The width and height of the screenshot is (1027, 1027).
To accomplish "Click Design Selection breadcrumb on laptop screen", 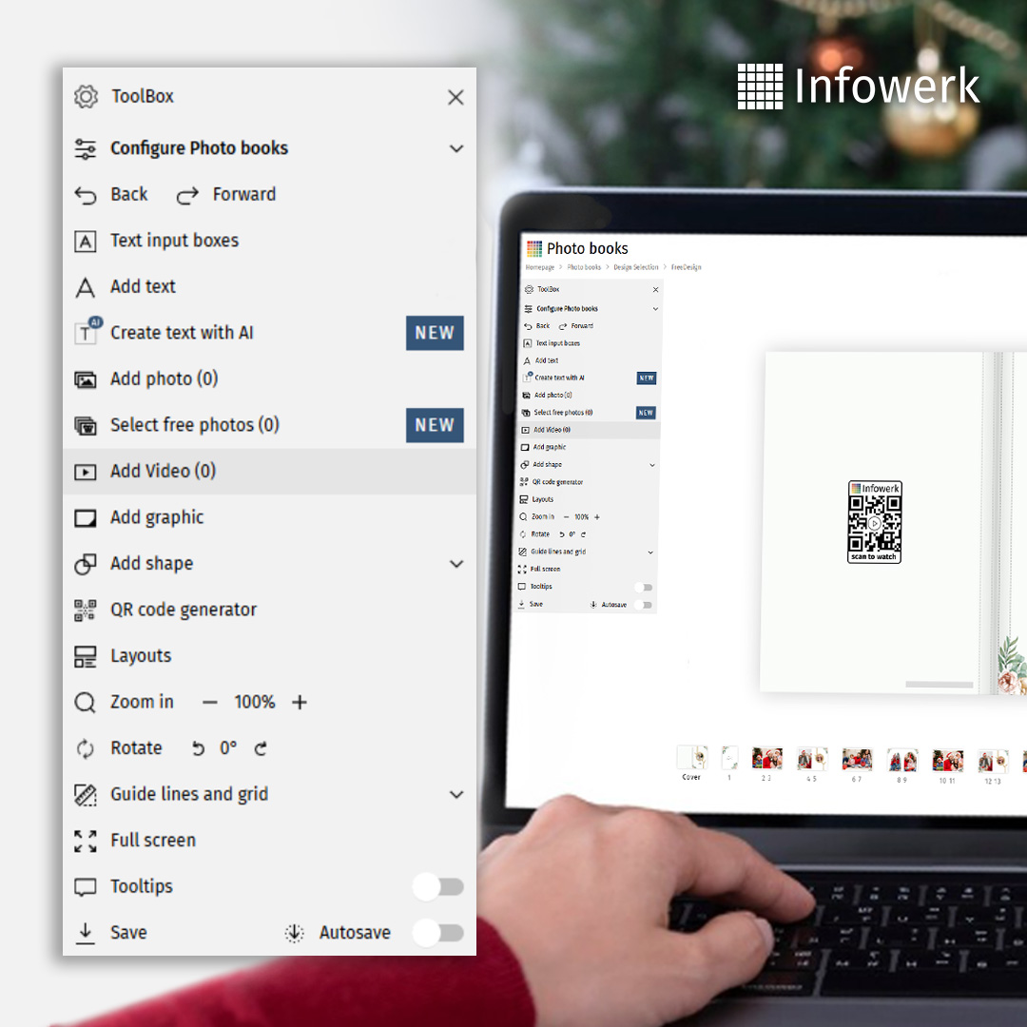I will [x=636, y=267].
